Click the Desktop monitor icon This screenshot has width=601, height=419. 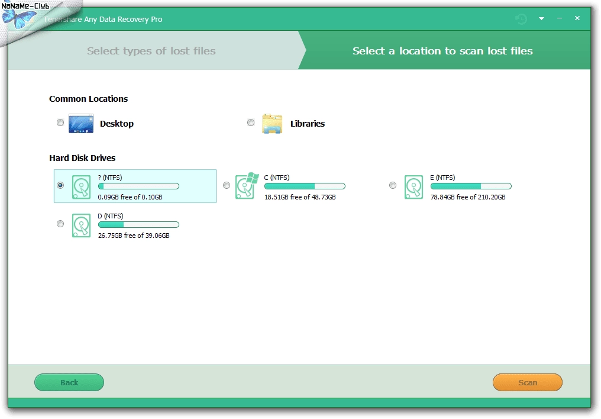tap(81, 124)
